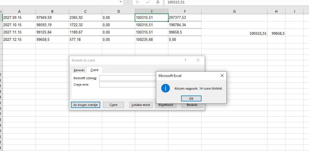Click the Az összes cseréje button
This screenshot has width=309, height=151.
(85, 105)
